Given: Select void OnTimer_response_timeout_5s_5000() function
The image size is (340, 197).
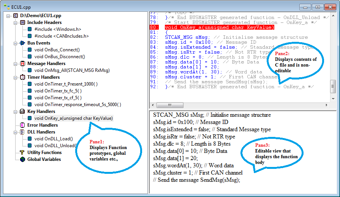Looking at the screenshot, I should click(x=77, y=105).
